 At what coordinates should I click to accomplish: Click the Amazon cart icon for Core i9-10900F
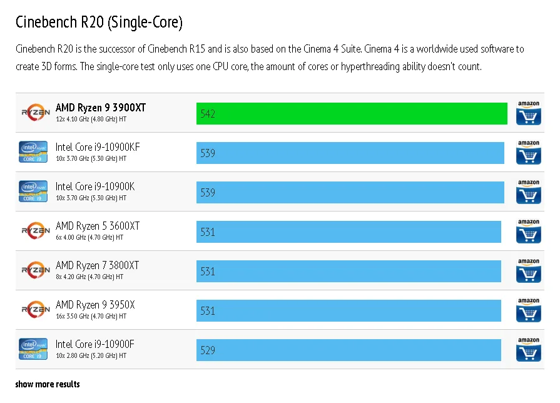[528, 350]
